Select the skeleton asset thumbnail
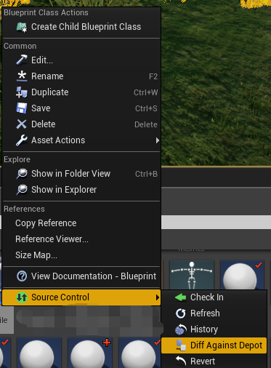271x368 pixels. coord(192,275)
